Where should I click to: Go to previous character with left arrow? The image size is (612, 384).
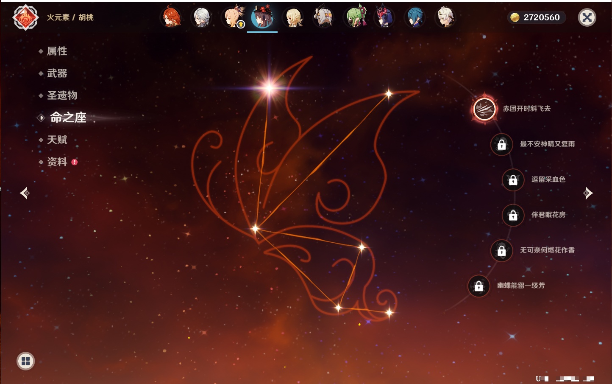pyautogui.click(x=25, y=193)
